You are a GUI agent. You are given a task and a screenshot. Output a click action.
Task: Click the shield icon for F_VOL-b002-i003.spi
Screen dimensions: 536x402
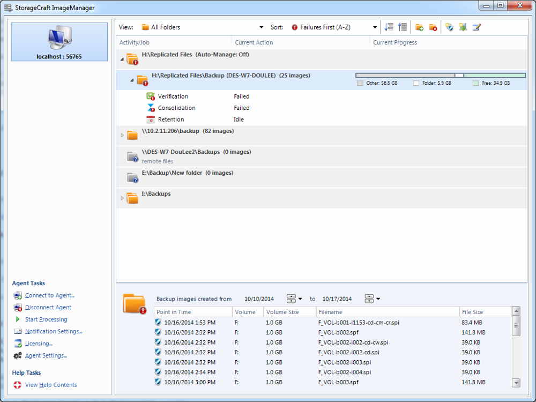click(158, 362)
